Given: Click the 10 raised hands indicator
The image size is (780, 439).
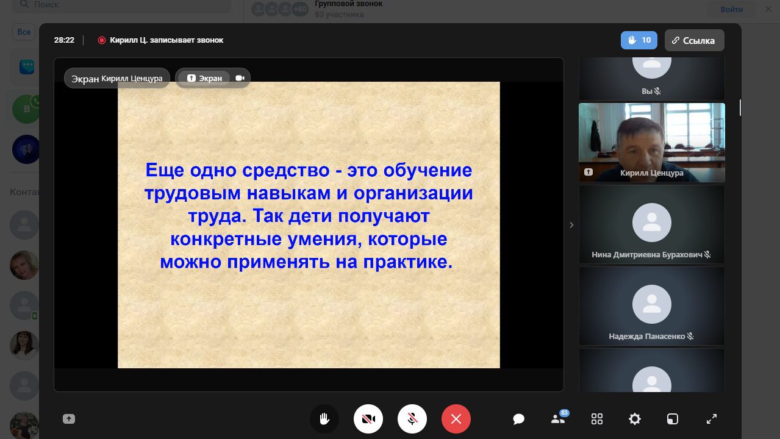Looking at the screenshot, I should (x=639, y=40).
